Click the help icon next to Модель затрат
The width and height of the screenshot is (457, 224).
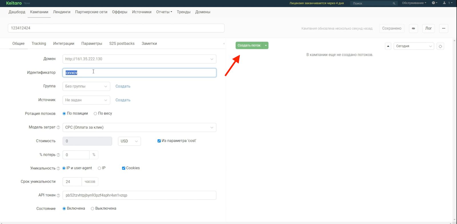[x=58, y=127]
